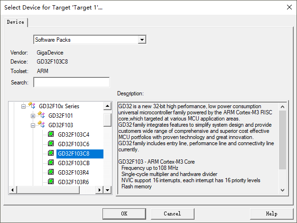Click the chip icon beside GD32F103C6
Image resolution: width=297 pixels, height=223 pixels.
pyautogui.click(x=51, y=143)
